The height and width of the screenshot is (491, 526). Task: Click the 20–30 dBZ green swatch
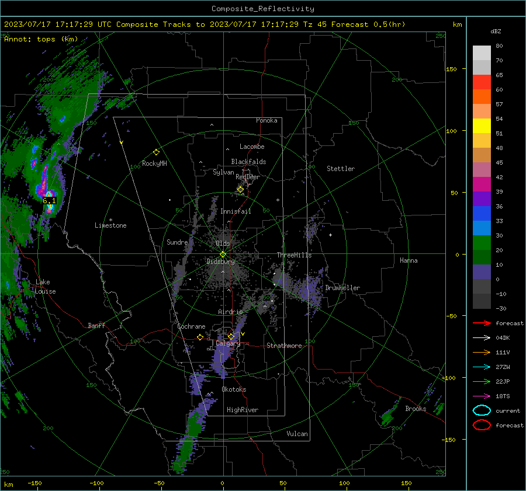point(482,243)
